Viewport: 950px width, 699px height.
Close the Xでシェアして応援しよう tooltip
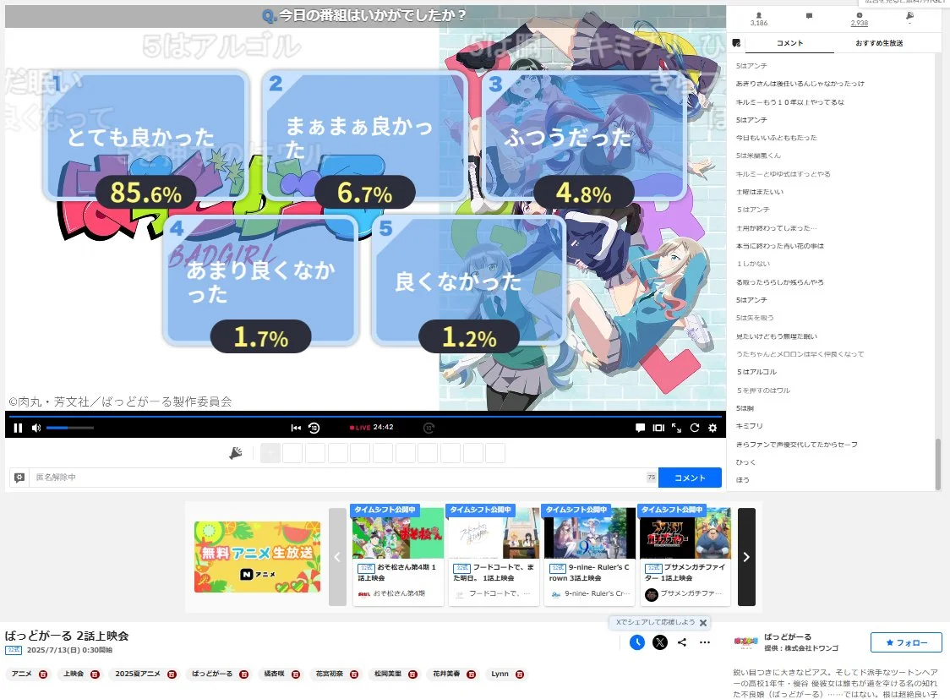(703, 623)
